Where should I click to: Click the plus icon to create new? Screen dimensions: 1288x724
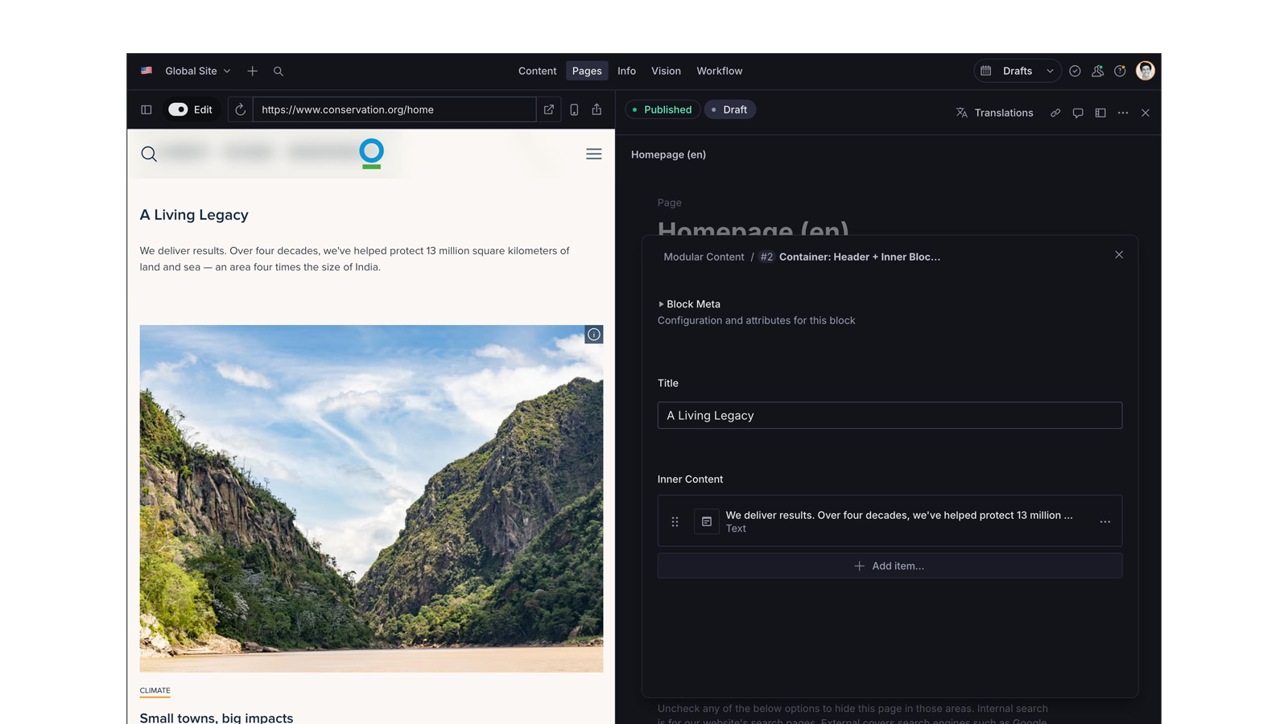(253, 71)
